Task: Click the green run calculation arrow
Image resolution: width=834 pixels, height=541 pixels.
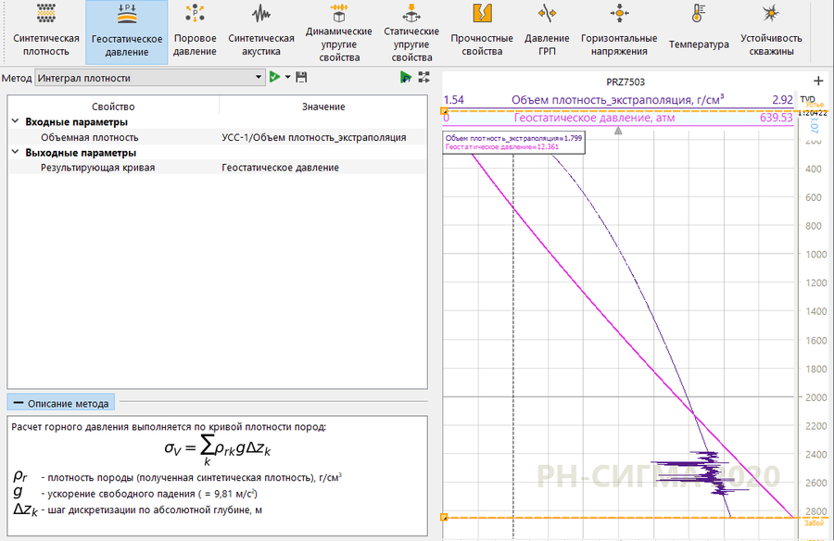Action: pyautogui.click(x=274, y=78)
